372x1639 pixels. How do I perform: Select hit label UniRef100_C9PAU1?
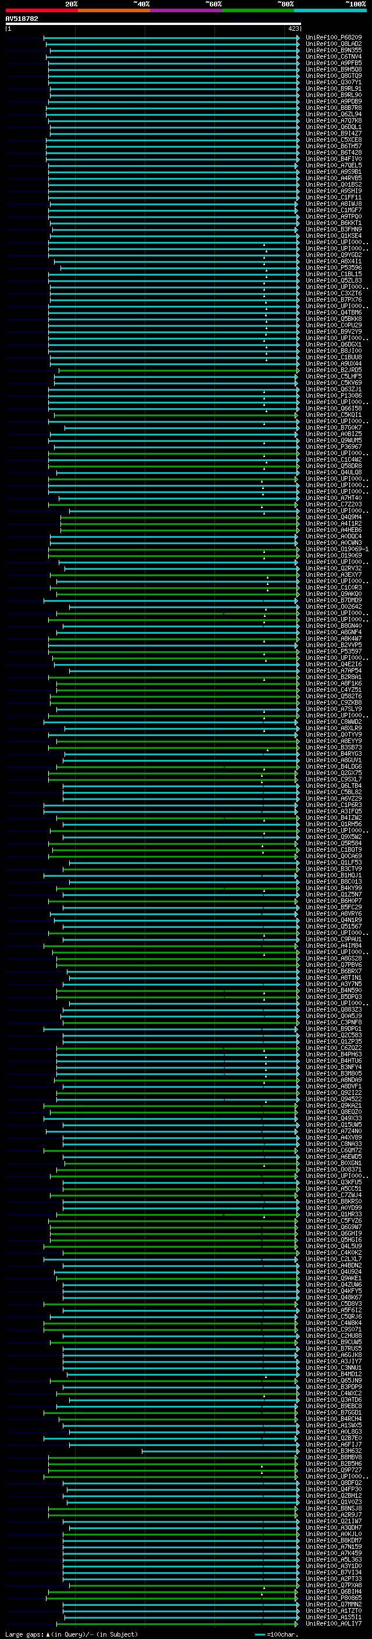click(333, 938)
